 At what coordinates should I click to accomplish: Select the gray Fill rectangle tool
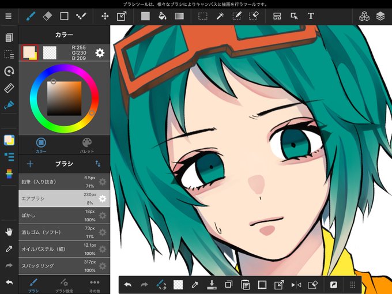coord(145,16)
